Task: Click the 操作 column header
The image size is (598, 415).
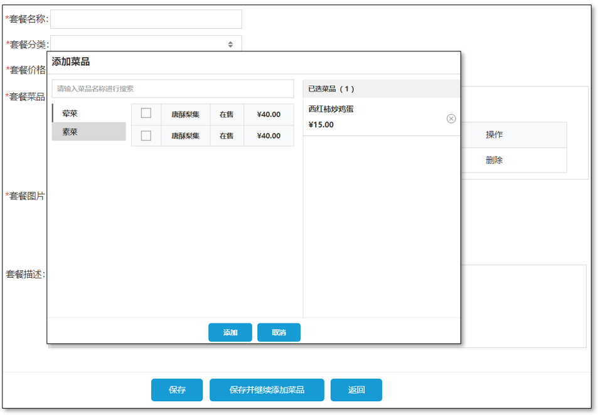Action: click(x=494, y=135)
